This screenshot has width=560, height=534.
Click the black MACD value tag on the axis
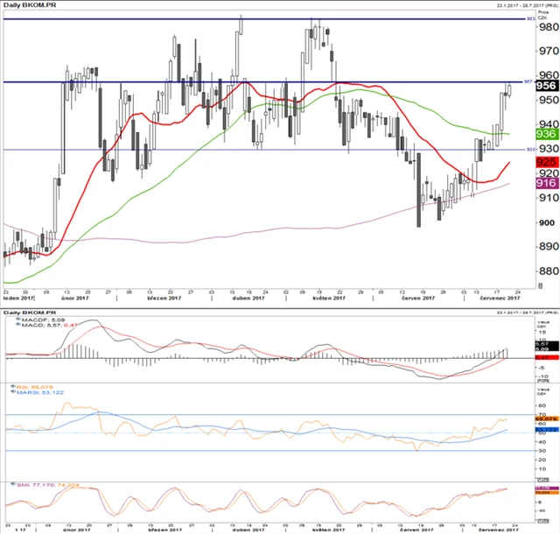click(546, 347)
